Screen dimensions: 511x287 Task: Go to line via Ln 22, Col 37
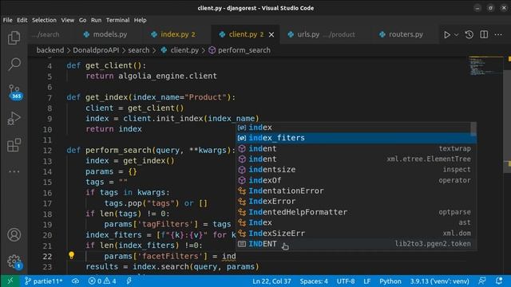(x=271, y=281)
